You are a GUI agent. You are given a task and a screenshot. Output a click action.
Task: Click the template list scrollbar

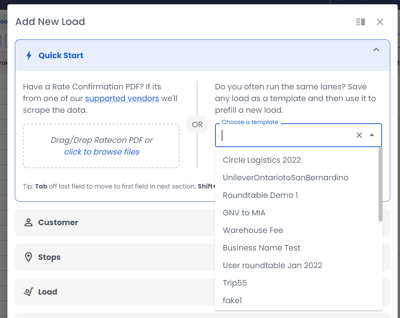tap(380, 184)
